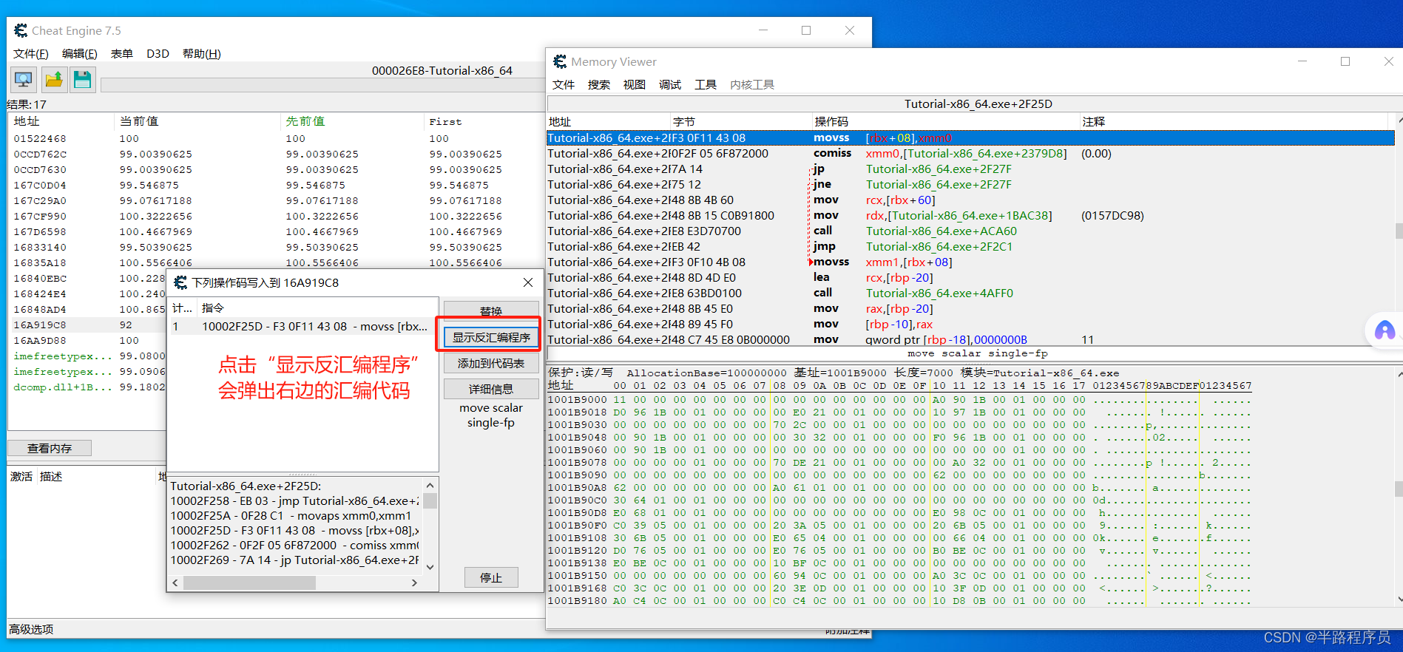Screen dimensions: 1403x652
Task: Open the 文件 menu in Memory Viewer
Action: (564, 85)
